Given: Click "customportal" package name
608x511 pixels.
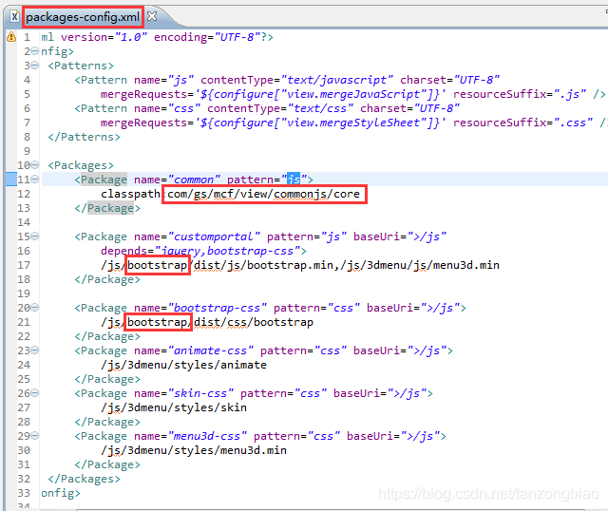Looking at the screenshot, I should pyautogui.click(x=214, y=237).
